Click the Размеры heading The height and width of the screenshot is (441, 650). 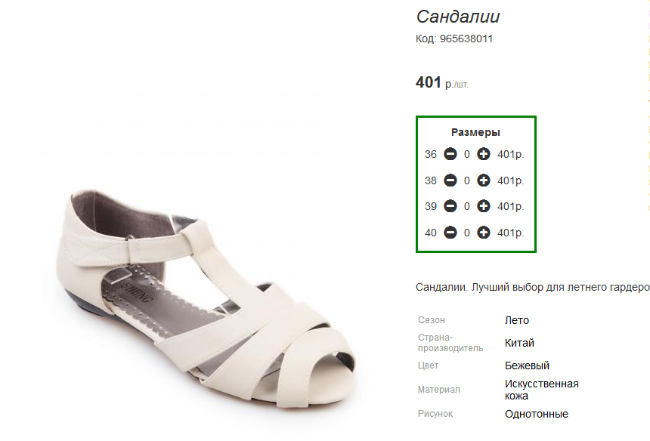[x=475, y=132]
